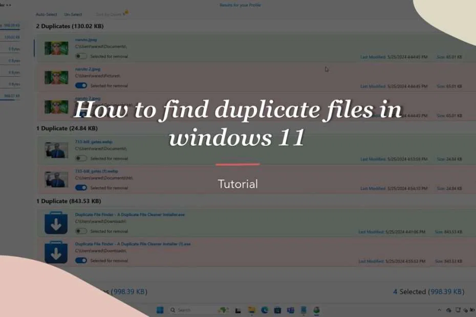
Task: Open File Explorer from the taskbar
Action: click(252, 310)
